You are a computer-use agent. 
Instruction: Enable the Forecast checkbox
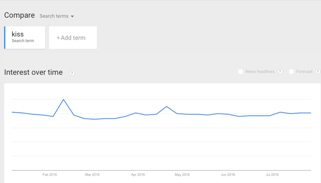291,71
